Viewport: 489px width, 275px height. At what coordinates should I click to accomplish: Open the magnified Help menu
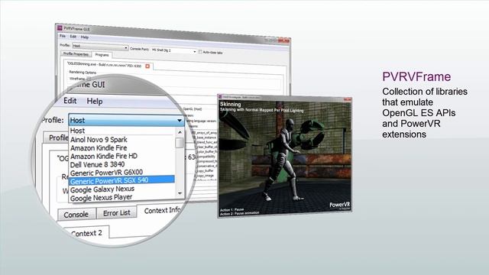point(95,102)
